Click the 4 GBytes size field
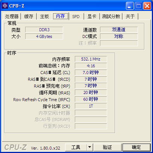 44,36
